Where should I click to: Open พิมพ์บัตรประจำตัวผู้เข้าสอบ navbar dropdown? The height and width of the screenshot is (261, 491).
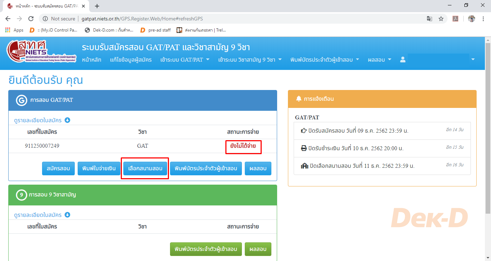(x=325, y=60)
